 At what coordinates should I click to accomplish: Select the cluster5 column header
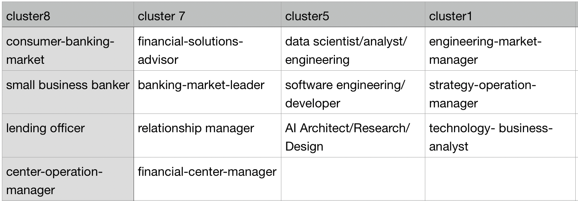tap(353, 16)
